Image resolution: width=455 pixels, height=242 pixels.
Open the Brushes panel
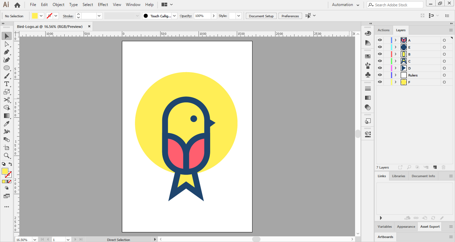[368, 65]
